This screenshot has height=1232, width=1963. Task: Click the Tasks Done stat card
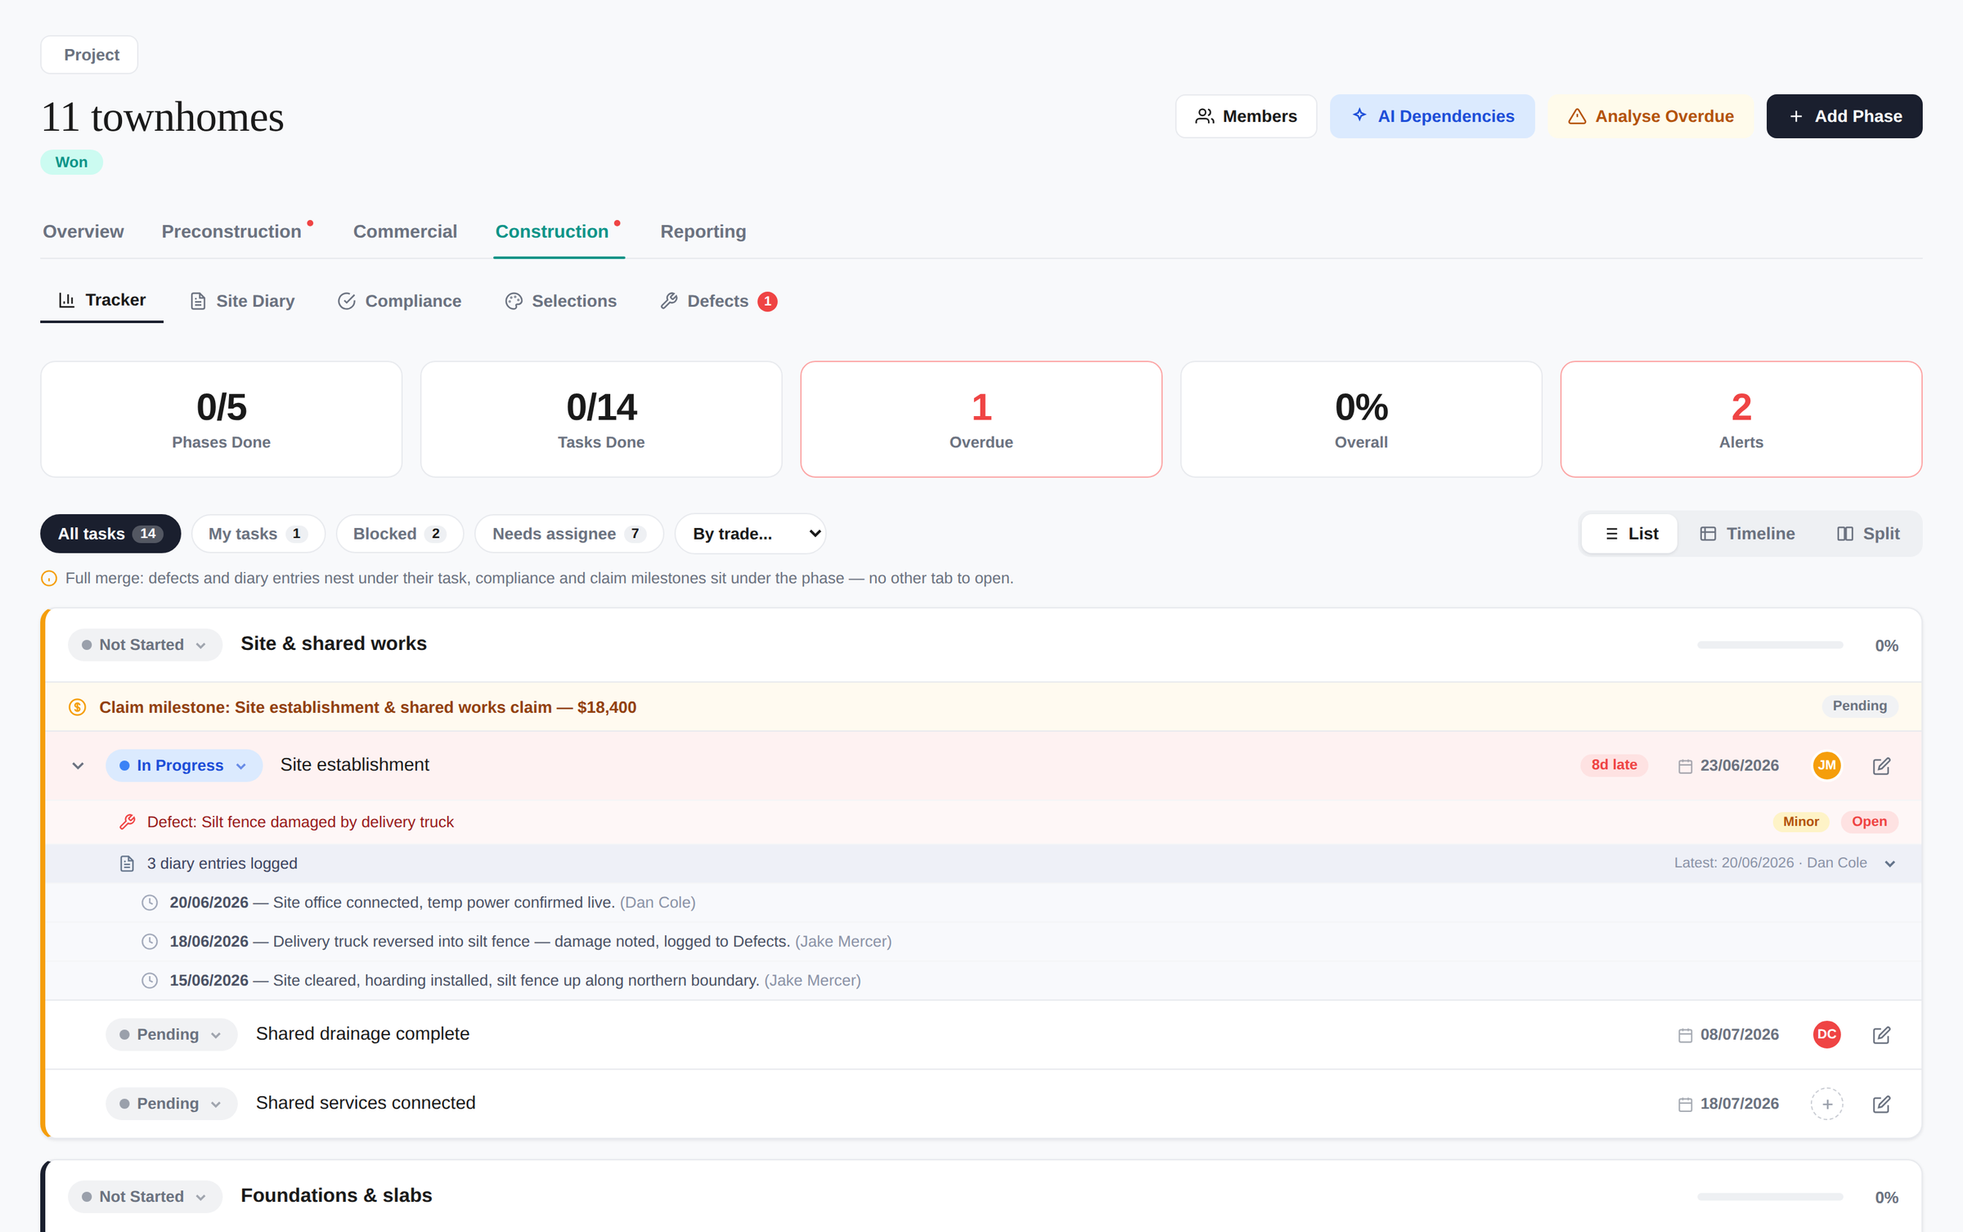coord(601,419)
